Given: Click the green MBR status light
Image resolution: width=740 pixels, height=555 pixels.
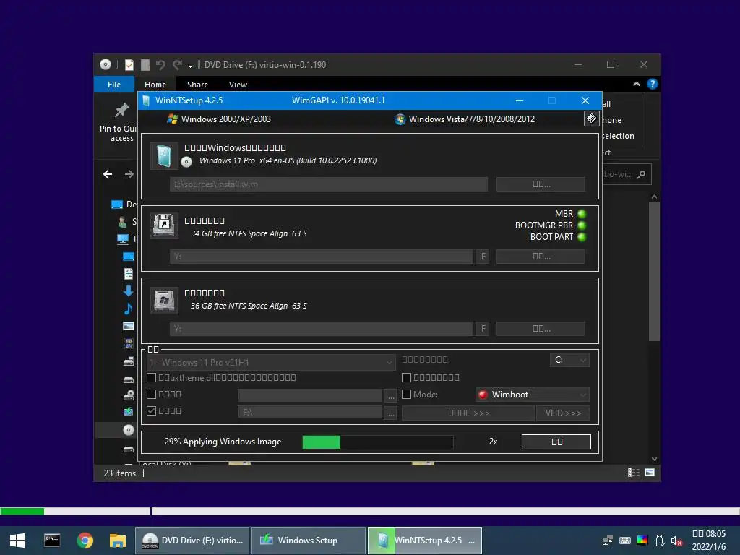Looking at the screenshot, I should click(x=582, y=214).
